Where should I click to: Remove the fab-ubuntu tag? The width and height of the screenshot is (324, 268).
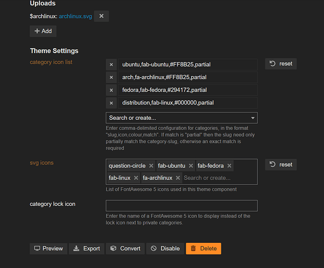coord(191,166)
